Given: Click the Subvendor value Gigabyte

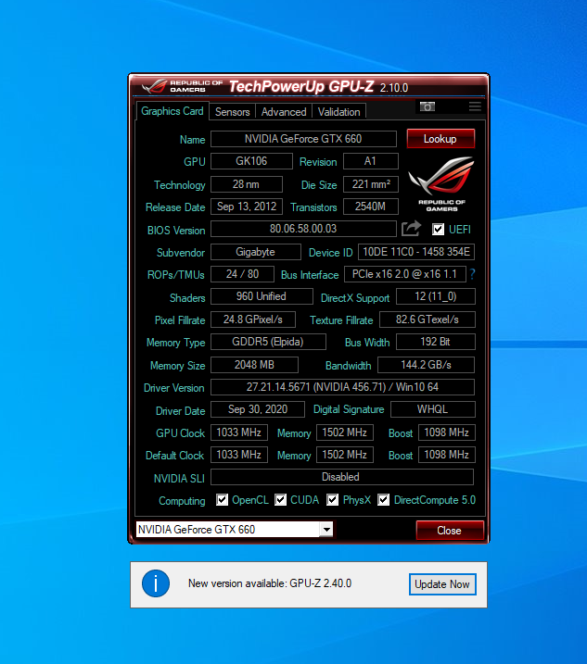Looking at the screenshot, I should click(256, 252).
